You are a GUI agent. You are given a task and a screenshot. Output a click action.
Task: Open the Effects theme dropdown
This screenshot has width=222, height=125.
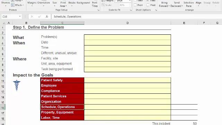coord(18,5)
